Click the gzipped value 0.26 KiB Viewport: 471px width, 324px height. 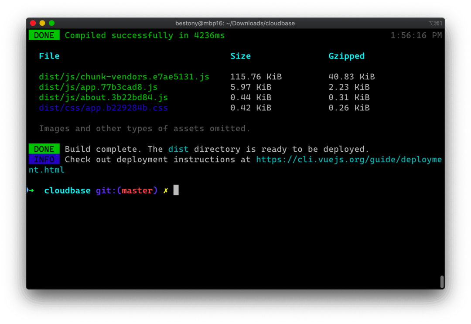pyautogui.click(x=349, y=108)
